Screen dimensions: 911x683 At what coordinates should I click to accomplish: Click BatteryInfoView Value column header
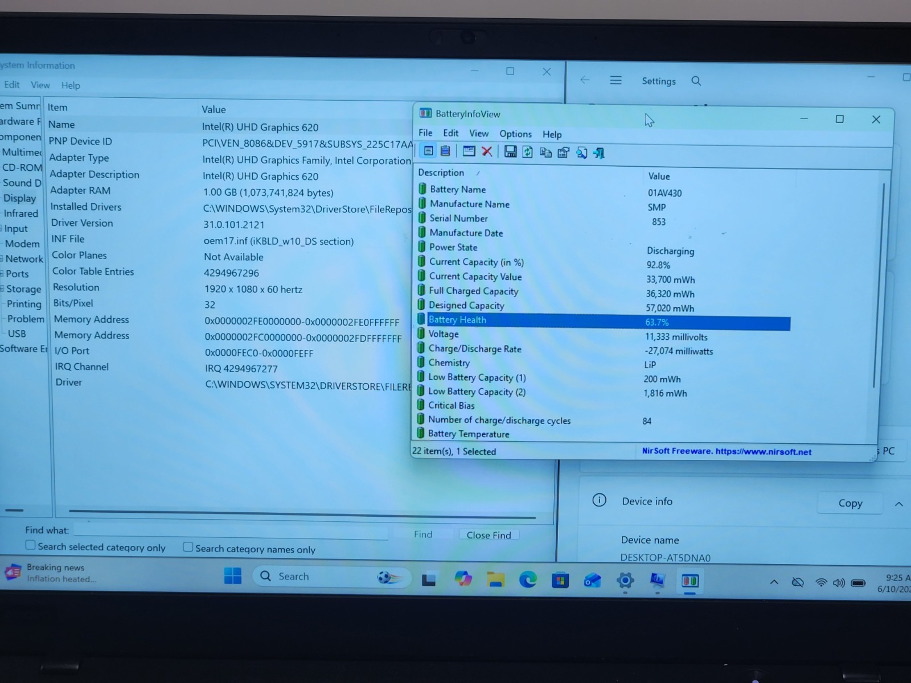coord(659,176)
